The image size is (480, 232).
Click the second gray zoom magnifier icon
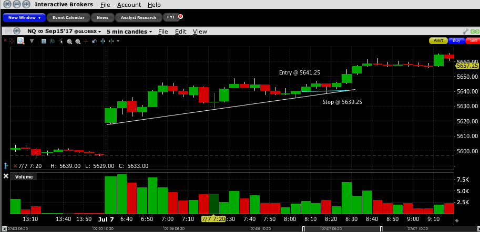[78, 41]
